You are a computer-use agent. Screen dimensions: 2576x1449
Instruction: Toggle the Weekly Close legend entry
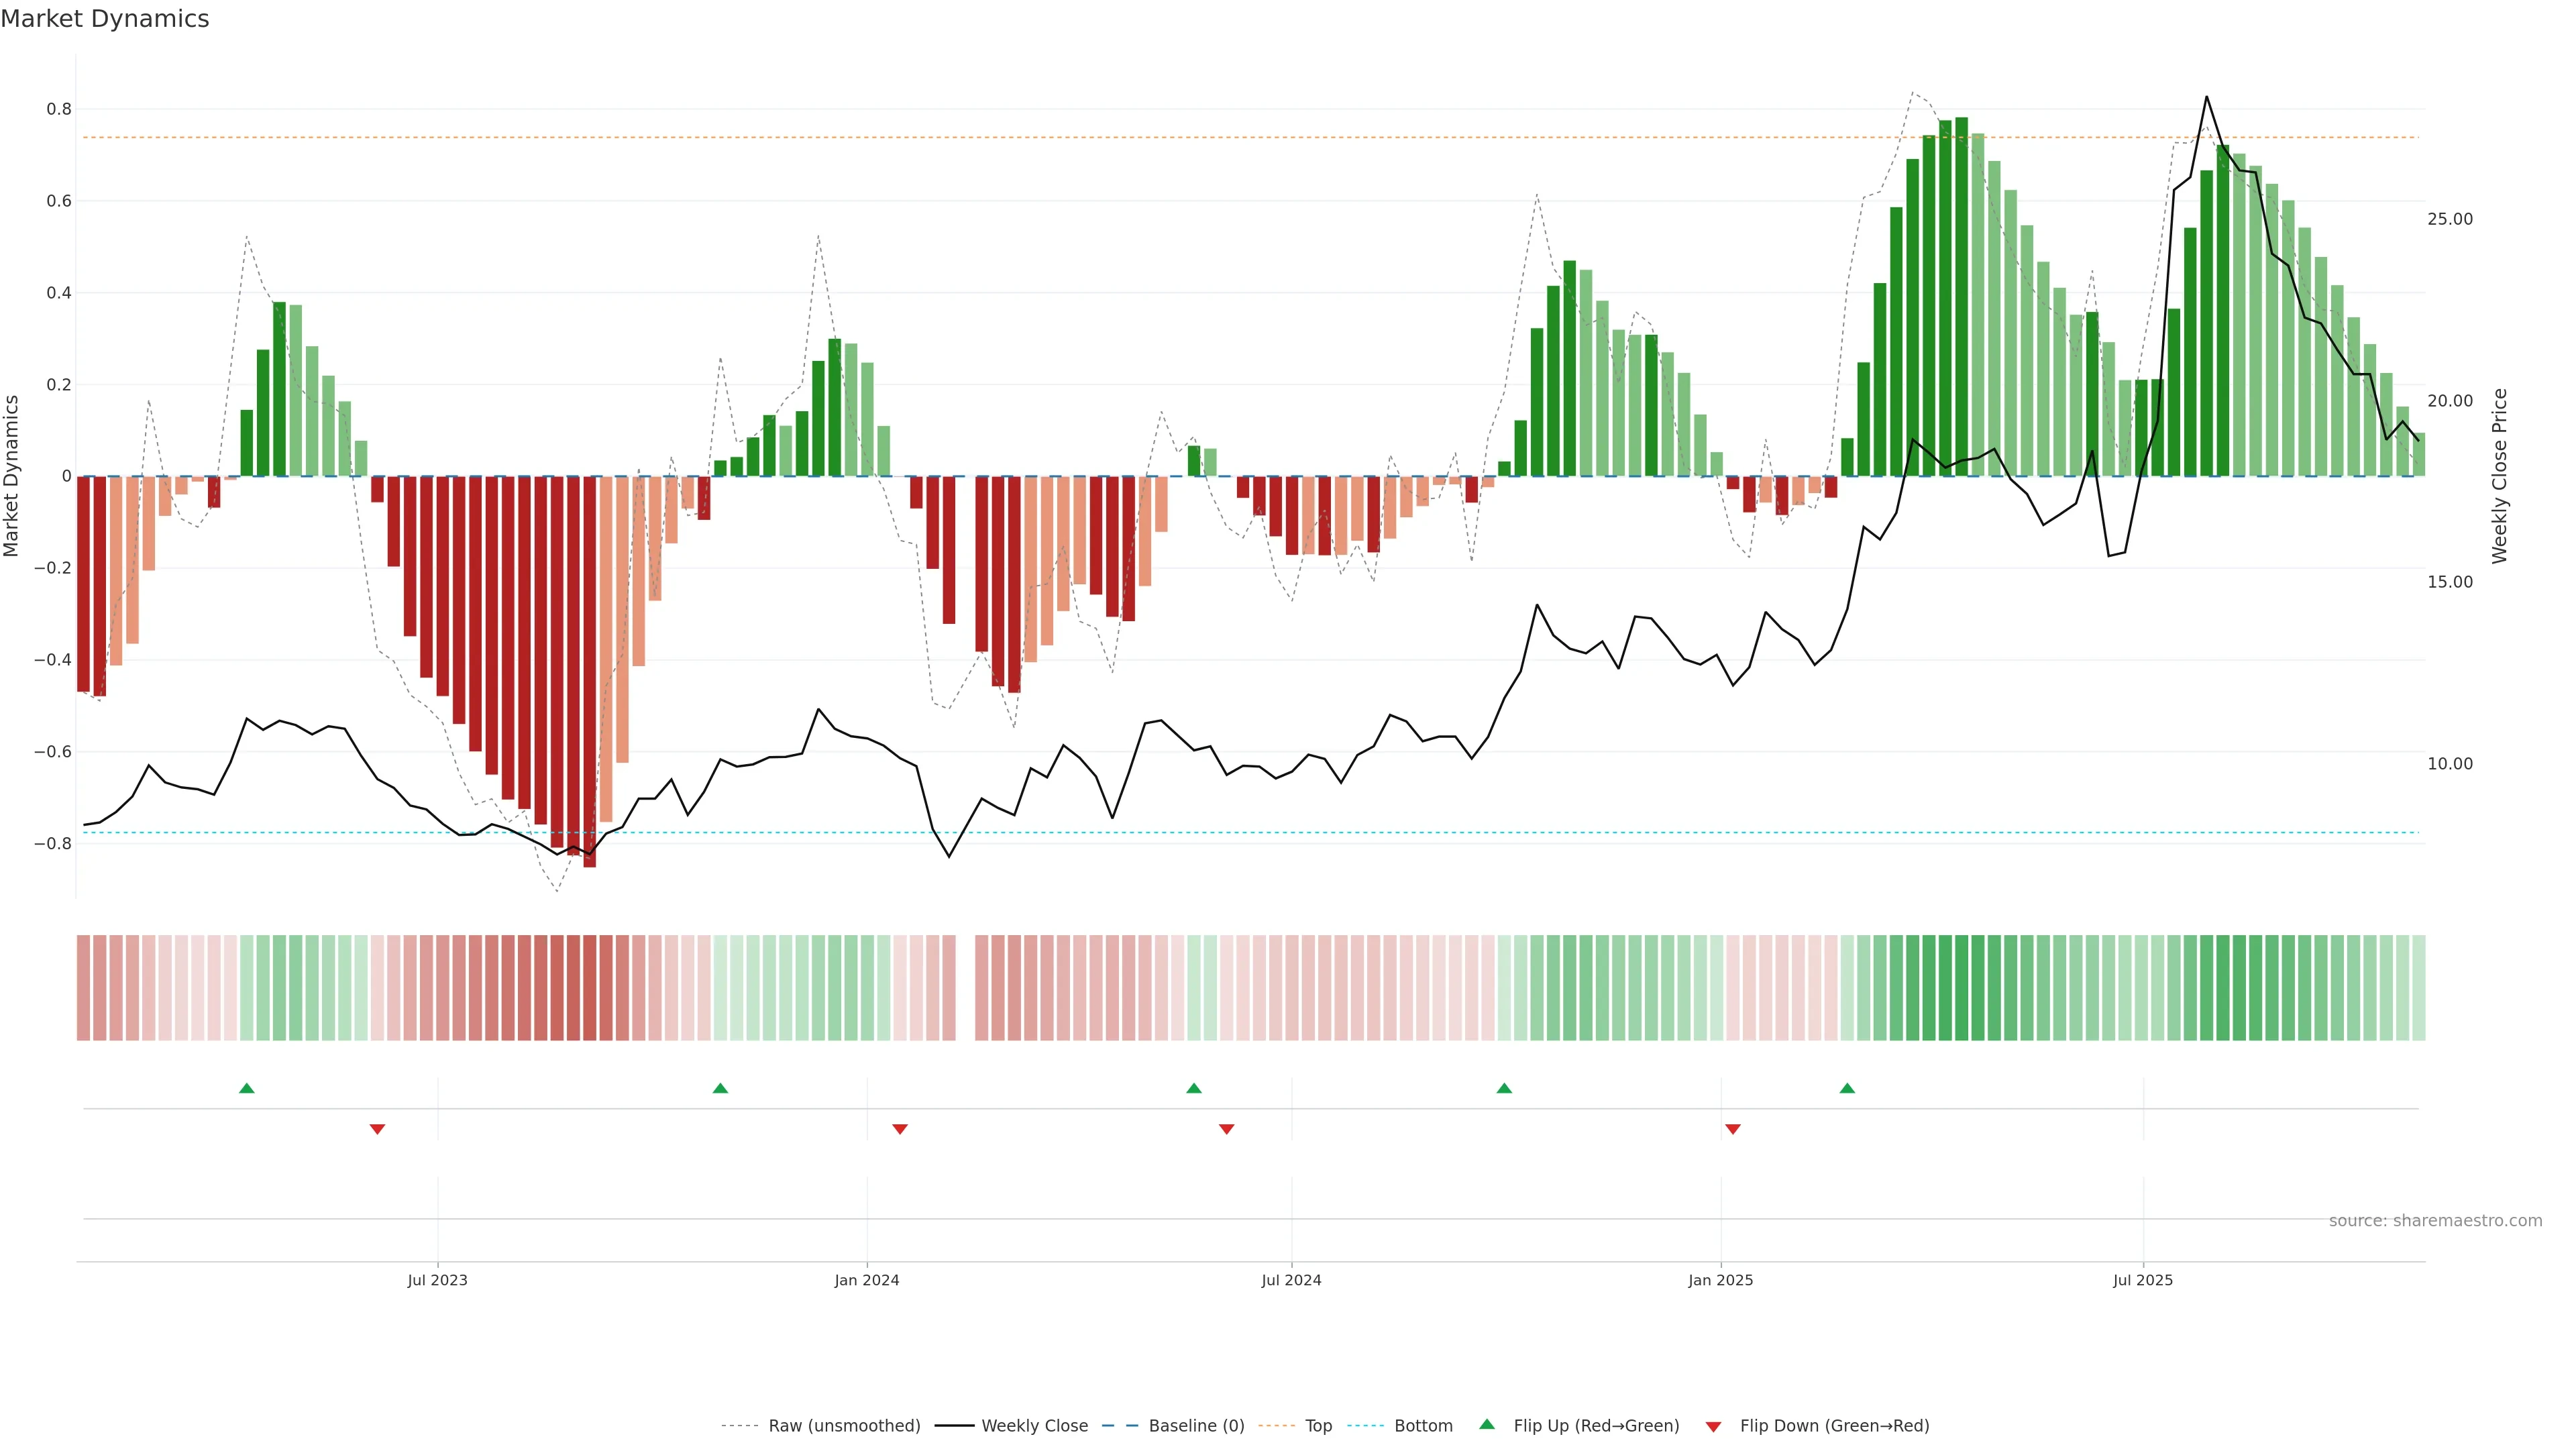1034,1426
